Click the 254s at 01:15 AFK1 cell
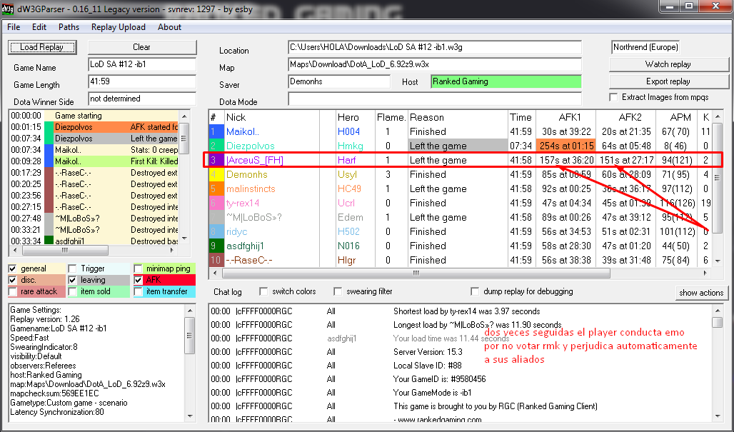This screenshot has width=734, height=432. 565,146
